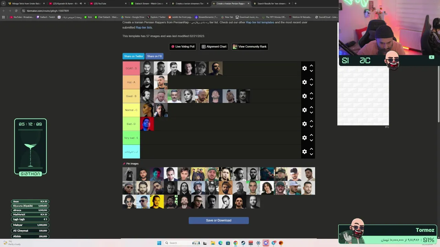The image size is (440, 247).
Task: Move the bottom cyan tier row down
Action: [x=311, y=154]
